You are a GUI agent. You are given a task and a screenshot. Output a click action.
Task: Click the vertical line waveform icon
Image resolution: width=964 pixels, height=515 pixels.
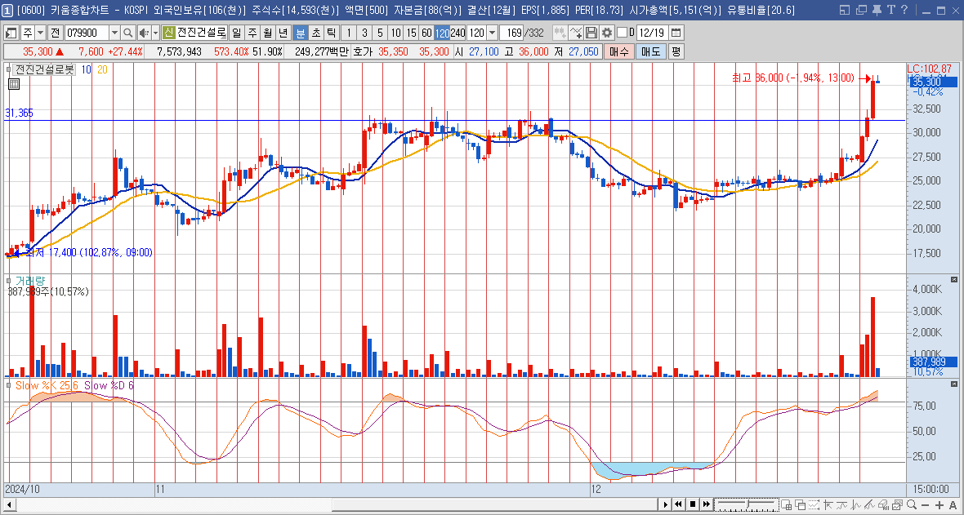[x=856, y=504]
